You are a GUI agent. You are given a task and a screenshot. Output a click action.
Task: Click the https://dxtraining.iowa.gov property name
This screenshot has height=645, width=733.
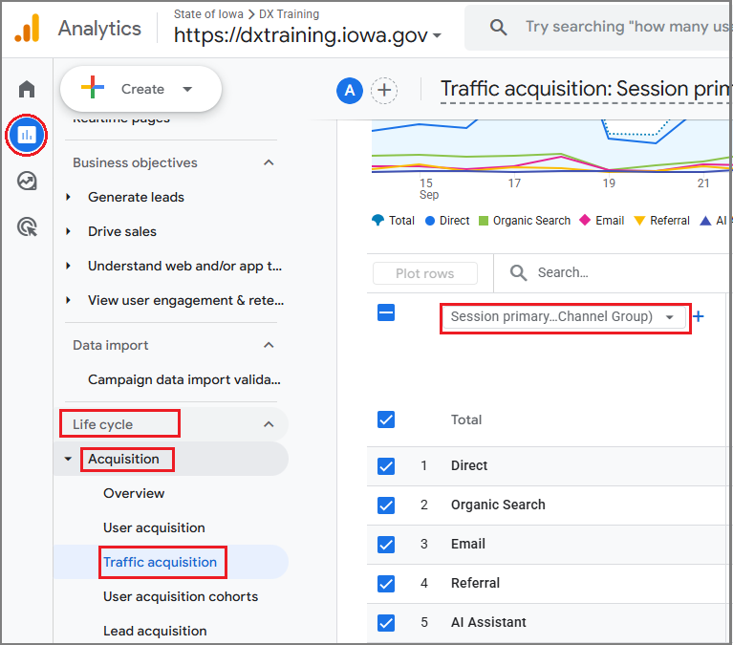(301, 35)
